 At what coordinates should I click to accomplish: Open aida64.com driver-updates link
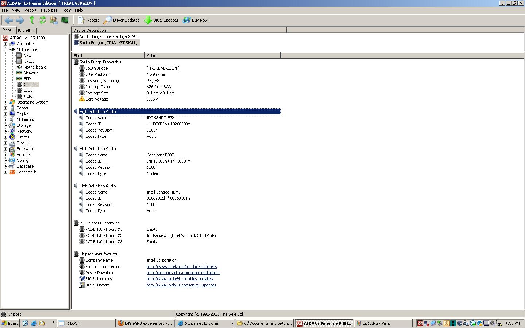[181, 285]
